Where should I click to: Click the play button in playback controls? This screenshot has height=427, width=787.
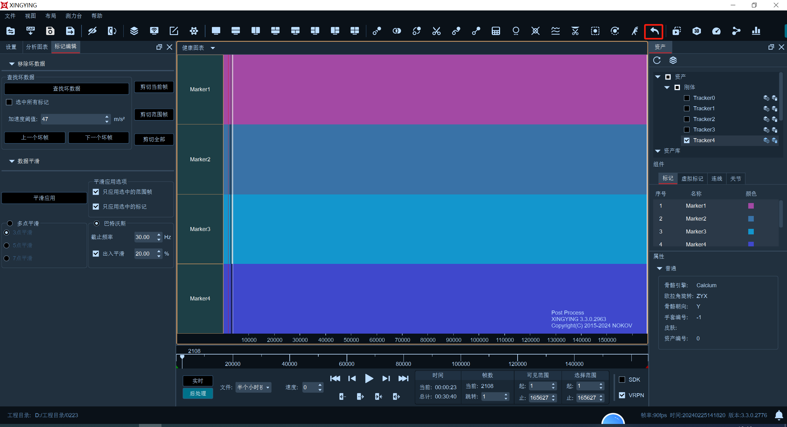click(369, 378)
